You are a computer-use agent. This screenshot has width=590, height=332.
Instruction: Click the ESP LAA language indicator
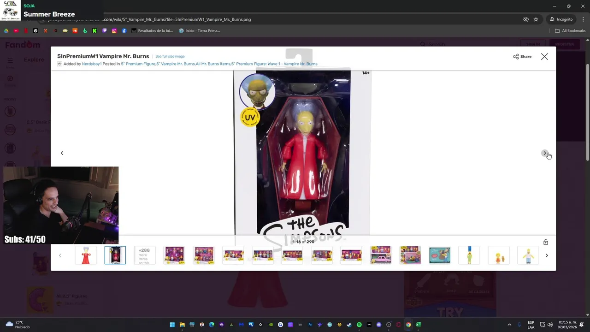click(x=531, y=325)
